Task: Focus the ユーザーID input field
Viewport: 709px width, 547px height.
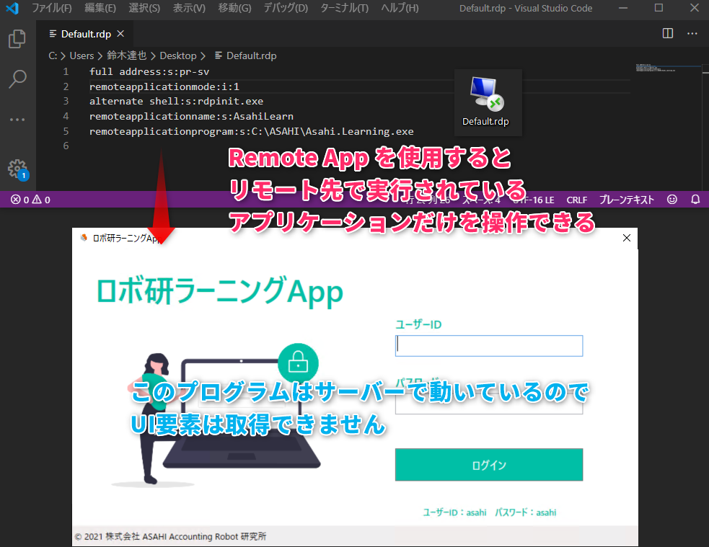Action: [489, 346]
